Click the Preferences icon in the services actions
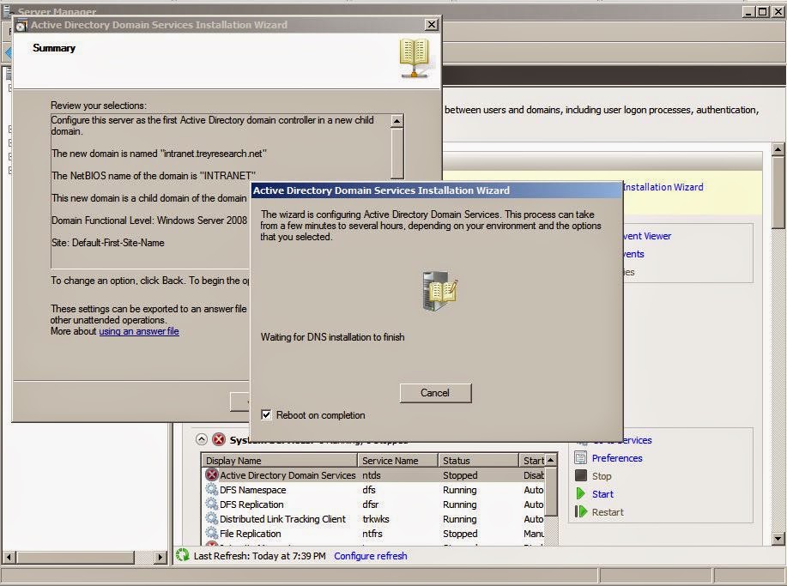Image resolution: width=787 pixels, height=586 pixels. tap(581, 457)
